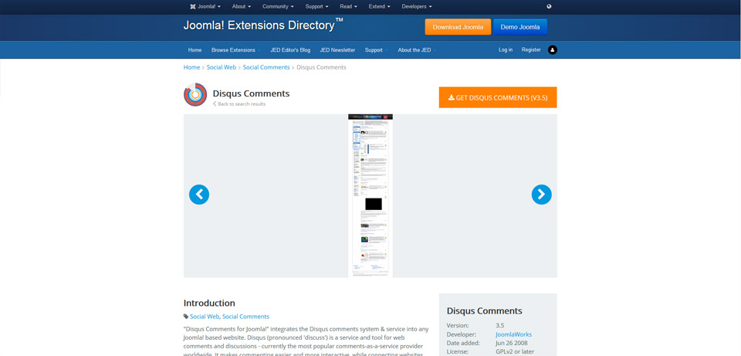Screen dimensions: 741x356
Task: Show the next screenshot with right arrow
Action: [x=542, y=195]
